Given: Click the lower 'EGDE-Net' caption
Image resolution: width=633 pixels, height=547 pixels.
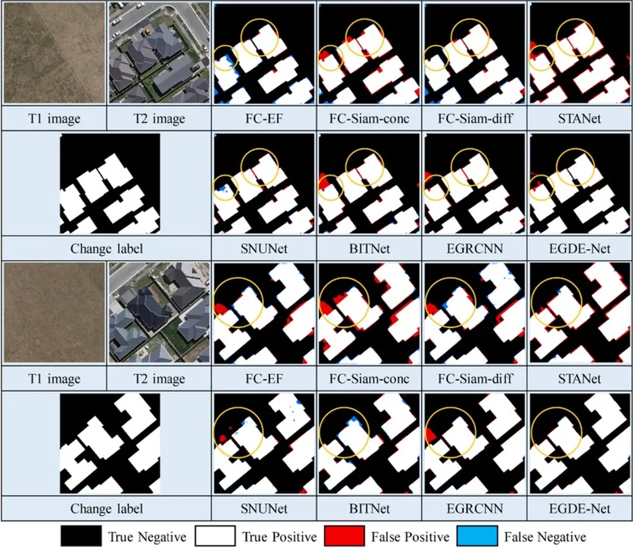Looking at the screenshot, I should tap(580, 509).
